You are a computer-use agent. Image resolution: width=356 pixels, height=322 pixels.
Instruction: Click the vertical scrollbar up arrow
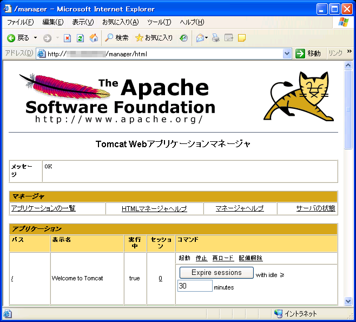[x=348, y=65]
